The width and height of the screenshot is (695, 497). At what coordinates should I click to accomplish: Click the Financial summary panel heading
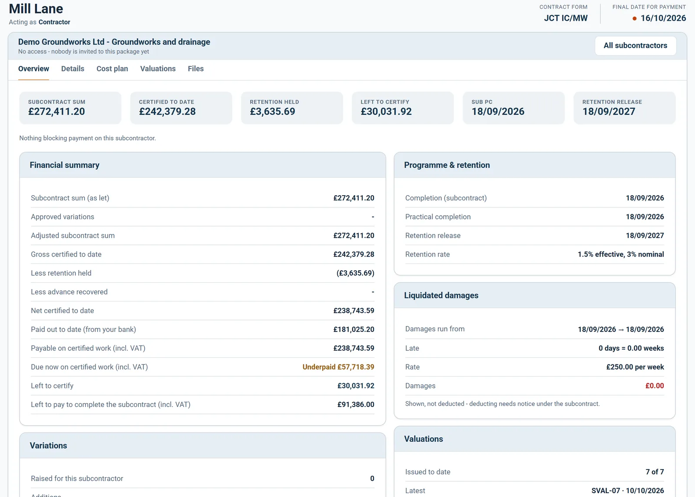coord(64,165)
